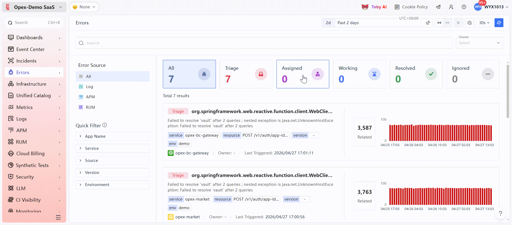Select the APM error source filter
Image resolution: width=512 pixels, height=225 pixels.
pyautogui.click(x=90, y=97)
